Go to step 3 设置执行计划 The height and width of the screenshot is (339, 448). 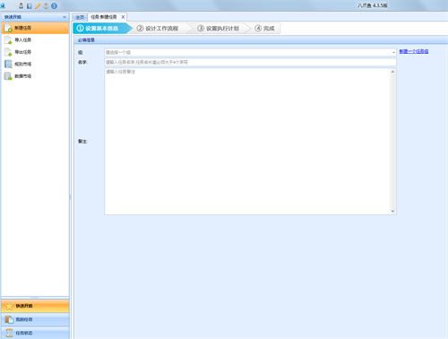(x=219, y=29)
